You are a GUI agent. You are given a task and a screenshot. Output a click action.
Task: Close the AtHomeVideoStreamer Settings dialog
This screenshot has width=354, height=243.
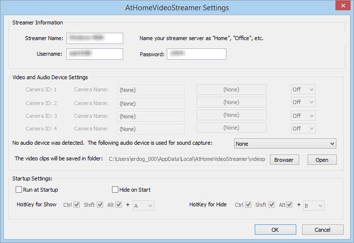pos(343,5)
